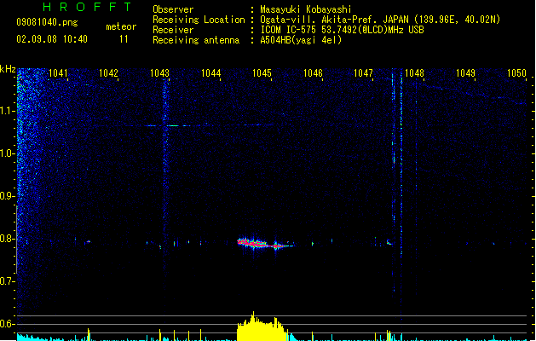Click time marker 1048
The width and height of the screenshot is (536, 341).
pyautogui.click(x=414, y=73)
